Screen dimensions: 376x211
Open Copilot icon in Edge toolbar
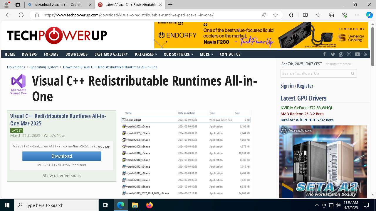(x=369, y=15)
